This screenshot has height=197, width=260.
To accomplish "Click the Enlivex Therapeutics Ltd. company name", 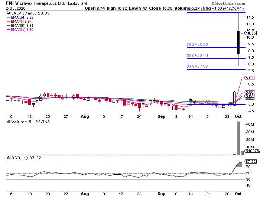I will (x=42, y=3).
